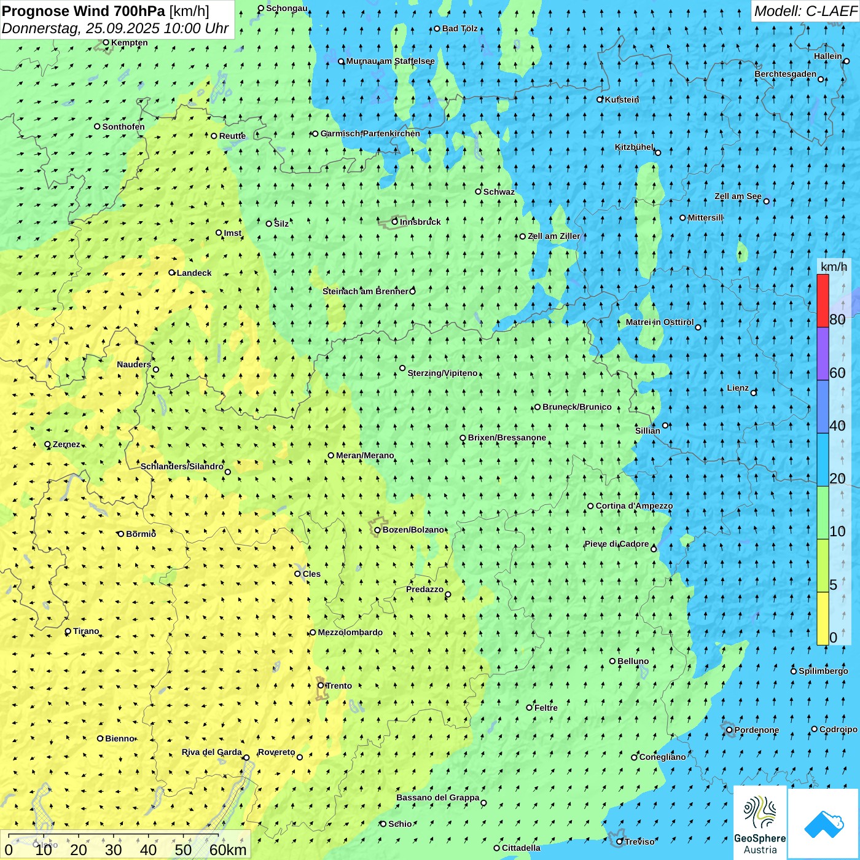Click the Bruneck/Brunico city marker

[537, 407]
